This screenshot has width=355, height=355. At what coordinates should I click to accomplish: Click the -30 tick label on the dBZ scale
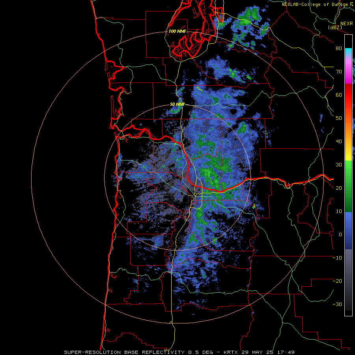pos(337,305)
